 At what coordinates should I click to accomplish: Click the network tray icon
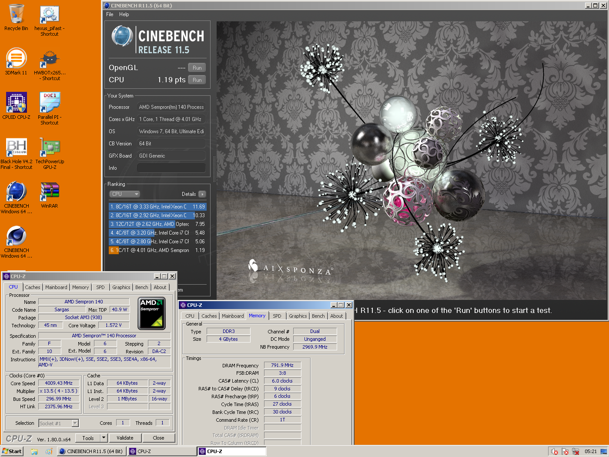coord(576,451)
